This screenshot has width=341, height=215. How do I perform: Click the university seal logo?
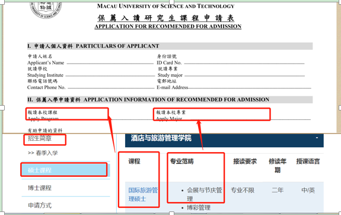46,10
